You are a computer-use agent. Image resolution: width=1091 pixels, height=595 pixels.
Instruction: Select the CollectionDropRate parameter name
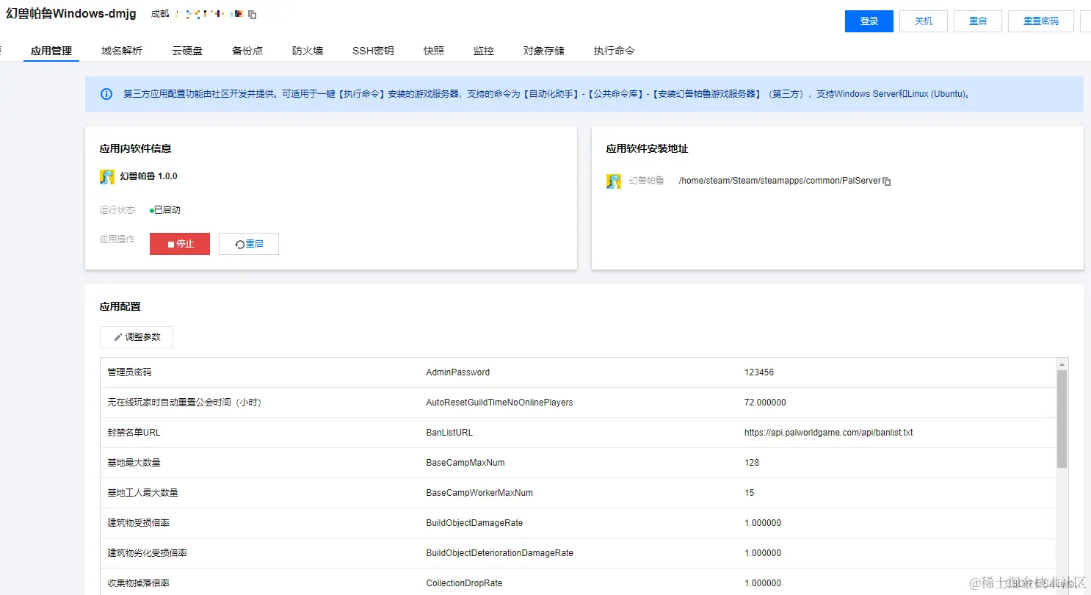point(464,583)
